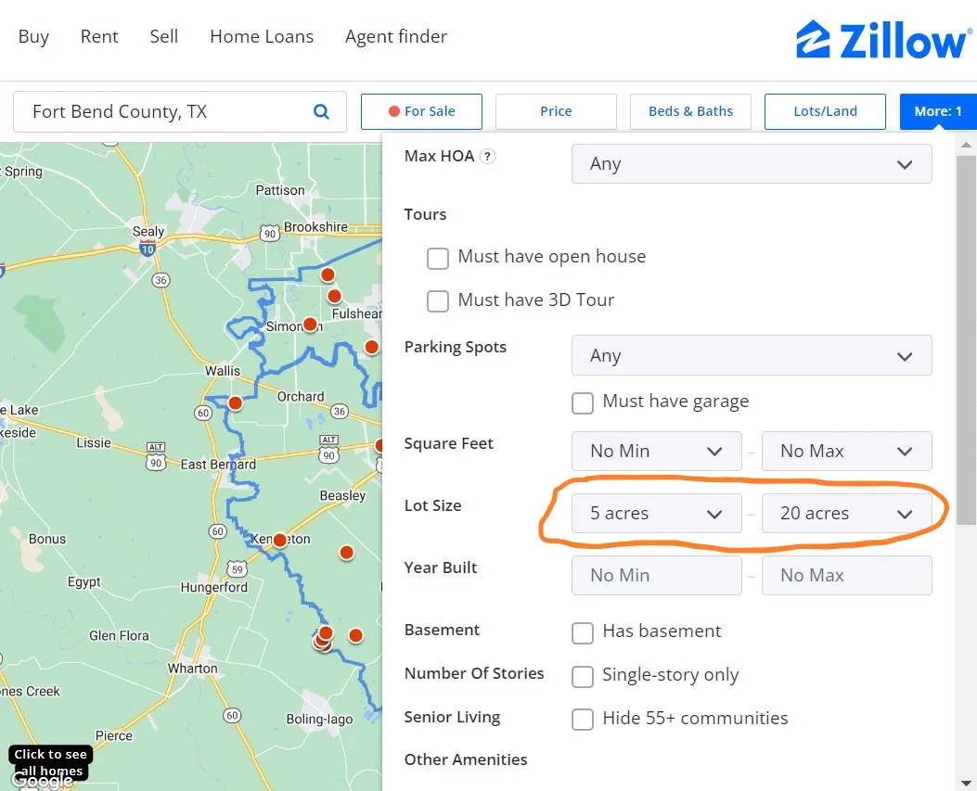Click the map marker at Simonton
The image size is (977, 791).
click(x=310, y=324)
